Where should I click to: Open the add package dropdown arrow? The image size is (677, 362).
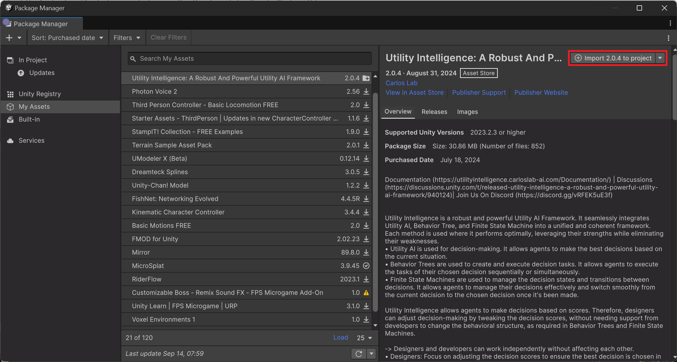coord(19,38)
